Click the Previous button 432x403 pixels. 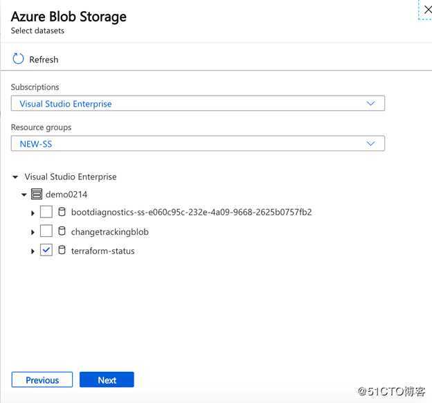(x=42, y=379)
